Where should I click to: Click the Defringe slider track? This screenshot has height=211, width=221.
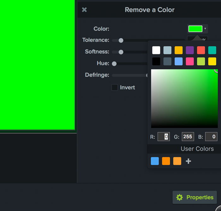click(130, 75)
